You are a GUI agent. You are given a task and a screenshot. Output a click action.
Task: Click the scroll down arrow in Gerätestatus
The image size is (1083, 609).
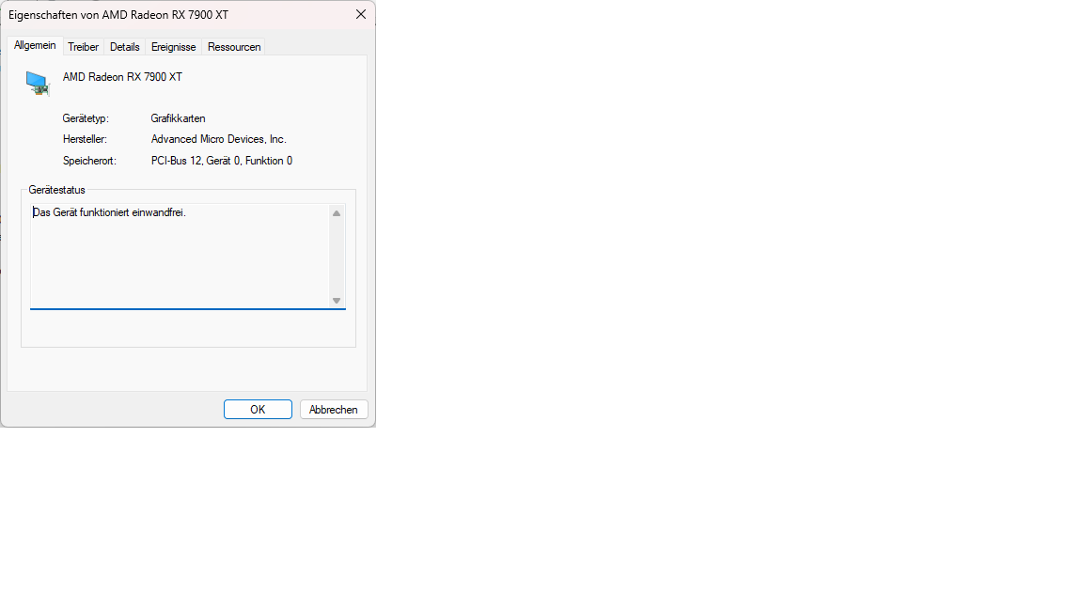point(337,301)
